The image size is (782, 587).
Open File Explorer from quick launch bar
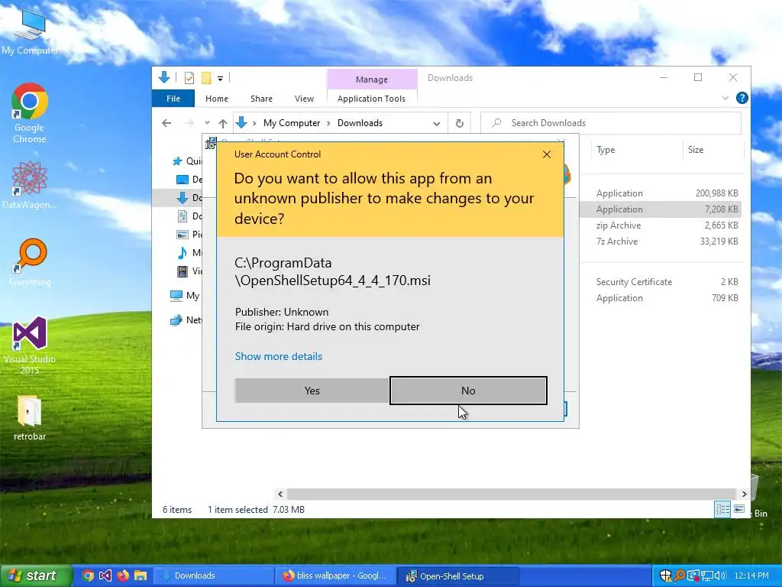(x=141, y=576)
